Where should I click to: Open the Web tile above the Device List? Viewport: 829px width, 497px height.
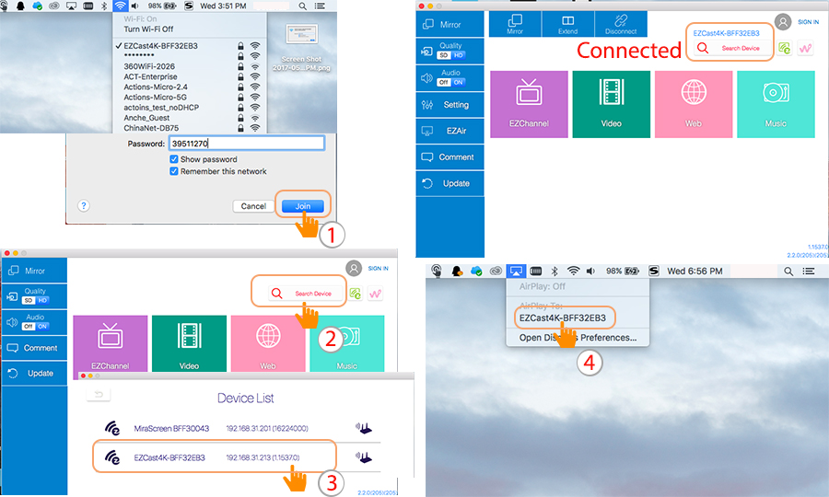[268, 344]
